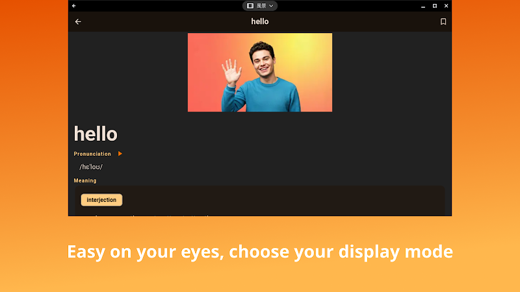
Task: Open the 風景 window mode dropdown
Action: click(x=260, y=6)
